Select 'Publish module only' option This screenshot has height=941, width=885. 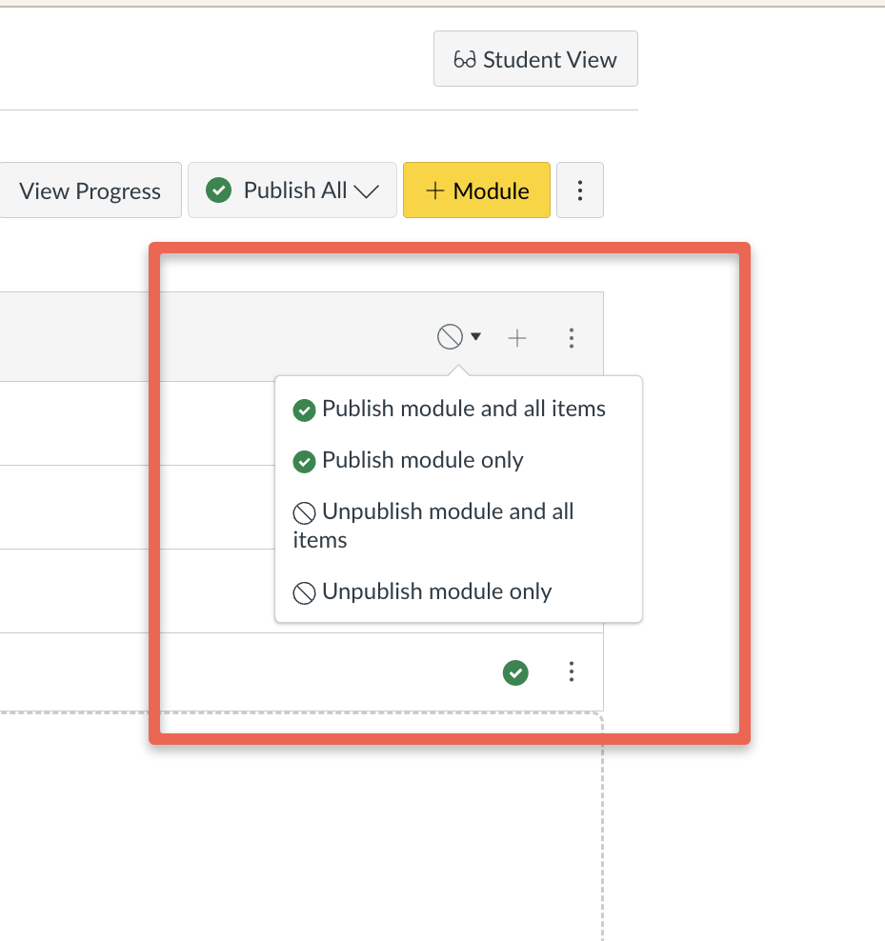click(423, 460)
